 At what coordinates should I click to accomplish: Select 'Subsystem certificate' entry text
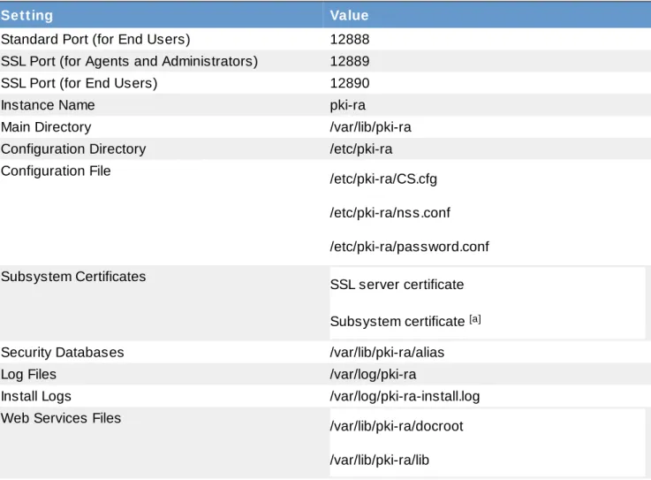[397, 322]
